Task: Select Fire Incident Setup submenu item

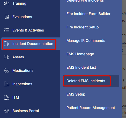Action: pos(83,27)
